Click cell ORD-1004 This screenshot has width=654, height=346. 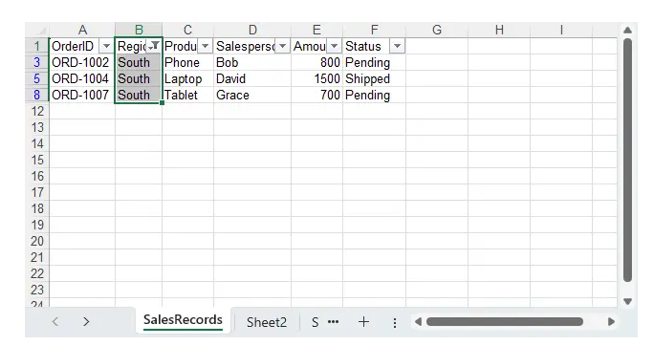[82, 78]
